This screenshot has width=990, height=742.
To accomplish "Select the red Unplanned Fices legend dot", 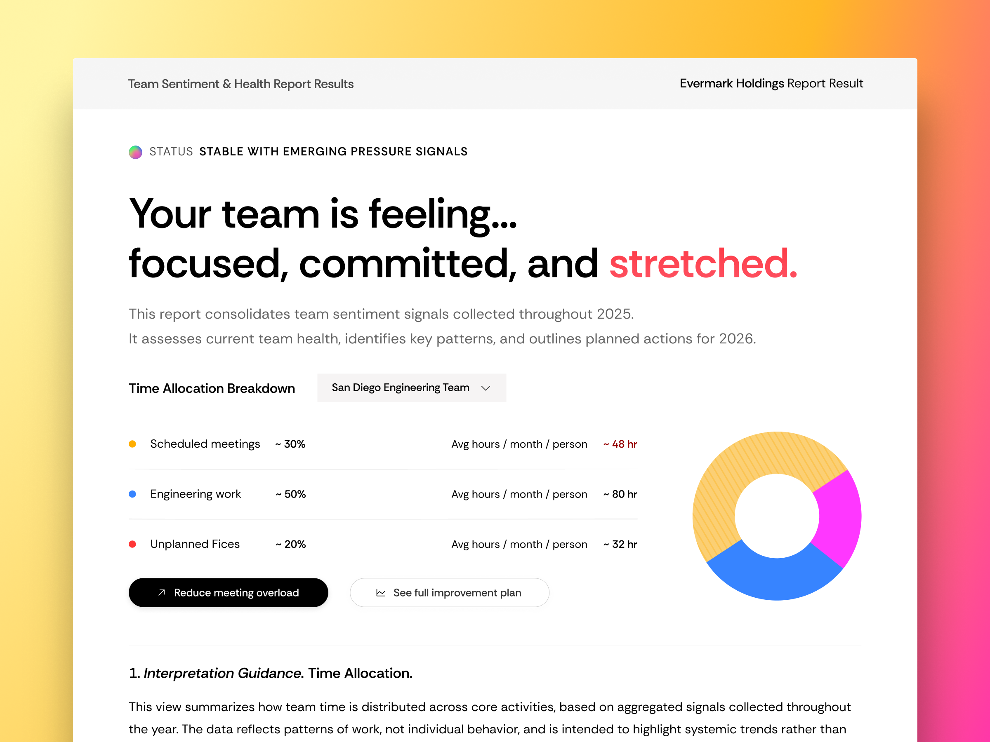I will pos(133,544).
